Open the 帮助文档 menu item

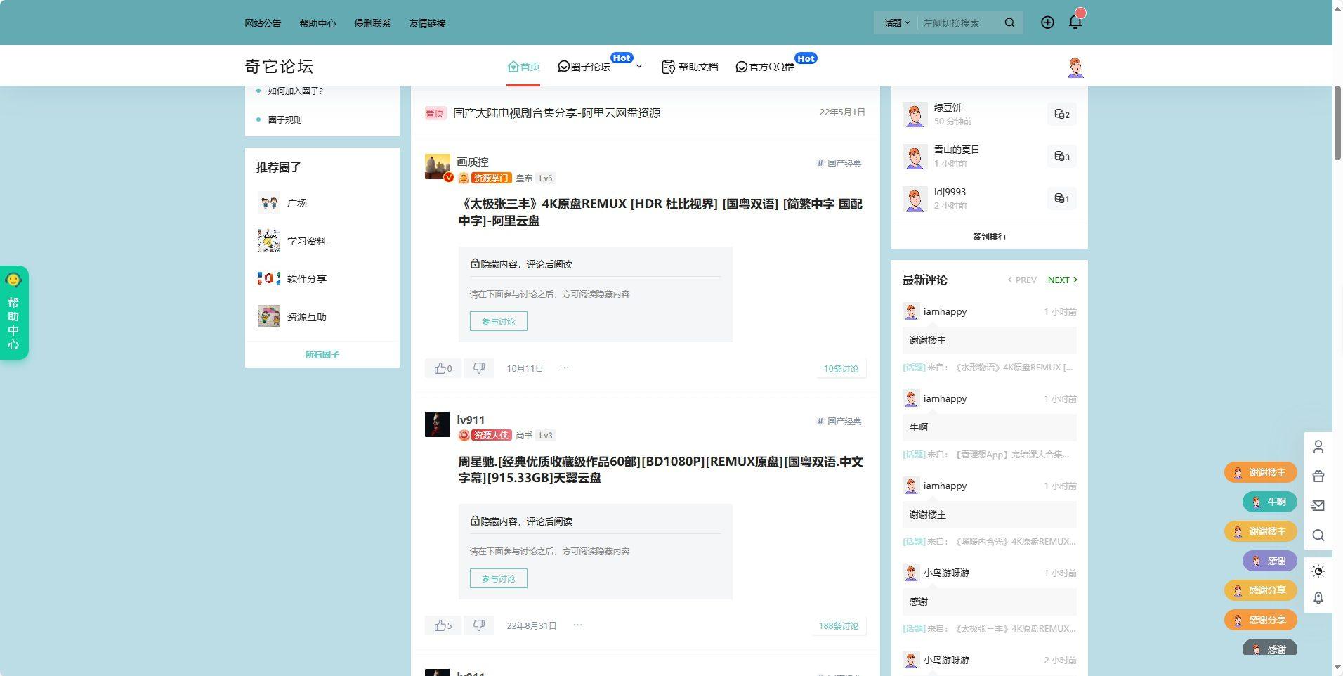pos(690,66)
